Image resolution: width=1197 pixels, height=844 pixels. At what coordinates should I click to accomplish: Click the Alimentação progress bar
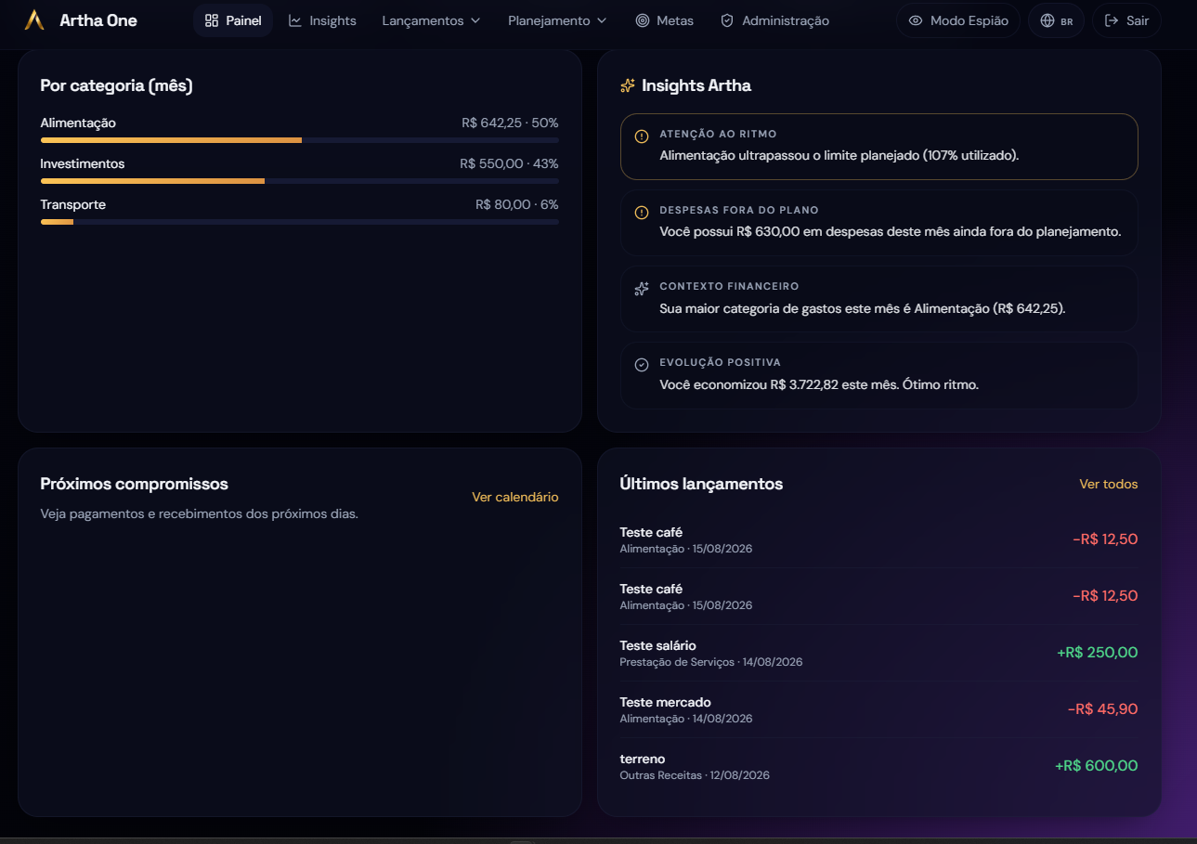click(x=300, y=140)
